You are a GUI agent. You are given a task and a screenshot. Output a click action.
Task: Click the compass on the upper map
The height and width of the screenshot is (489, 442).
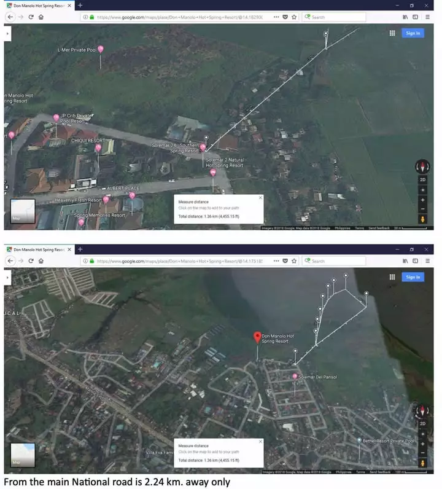422,166
